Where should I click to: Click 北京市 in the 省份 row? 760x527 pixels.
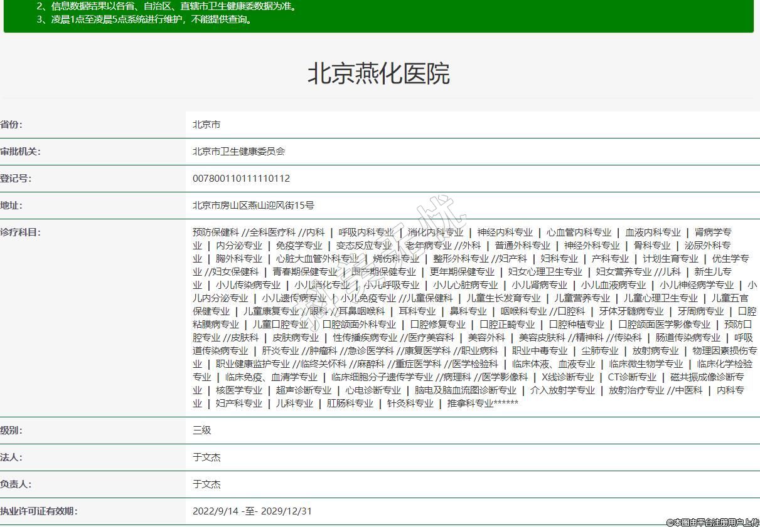click(x=206, y=125)
